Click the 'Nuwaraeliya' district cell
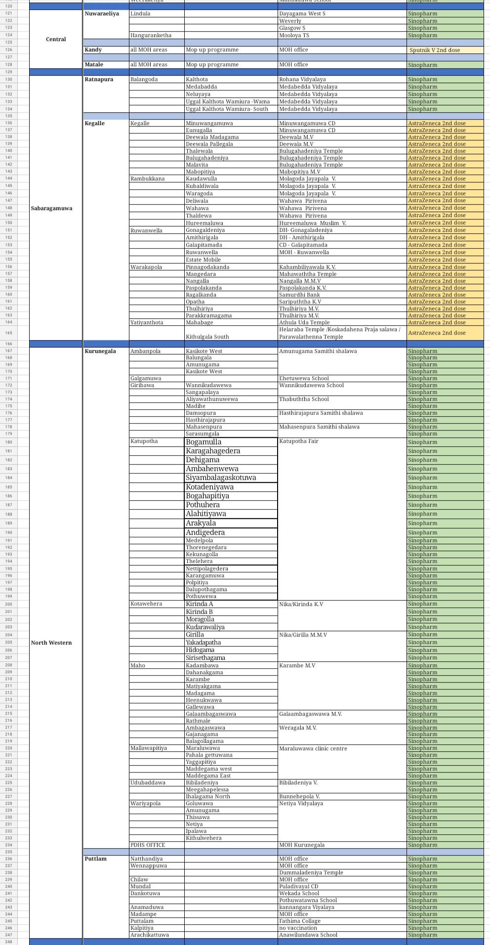 (106, 24)
